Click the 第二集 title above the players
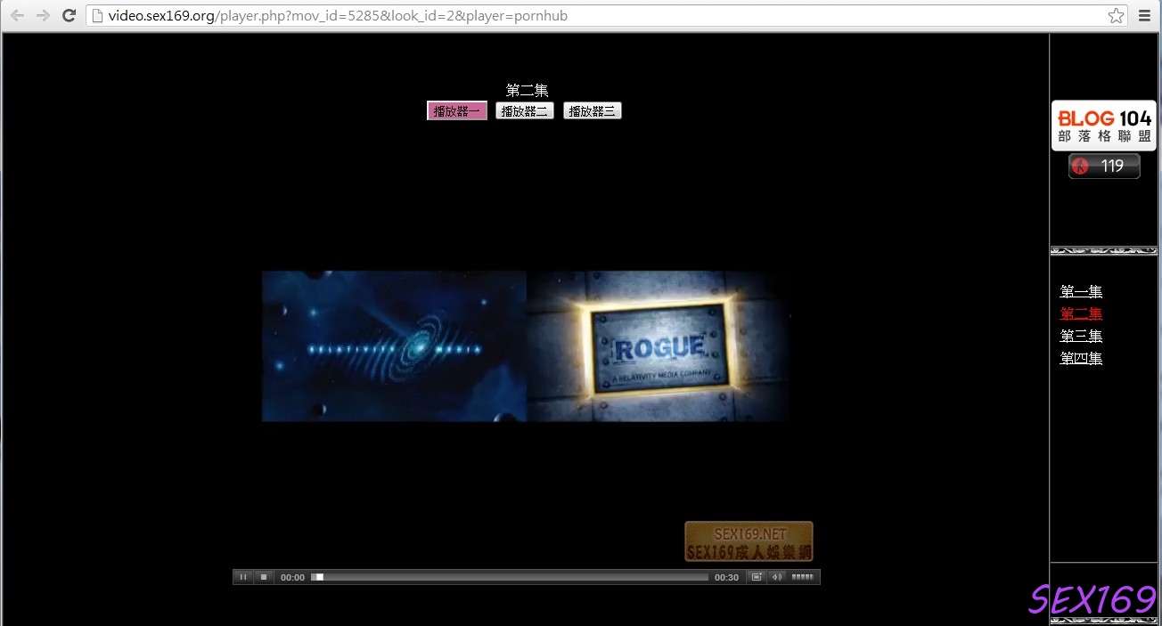Screen dimensions: 1162x626 tap(527, 90)
